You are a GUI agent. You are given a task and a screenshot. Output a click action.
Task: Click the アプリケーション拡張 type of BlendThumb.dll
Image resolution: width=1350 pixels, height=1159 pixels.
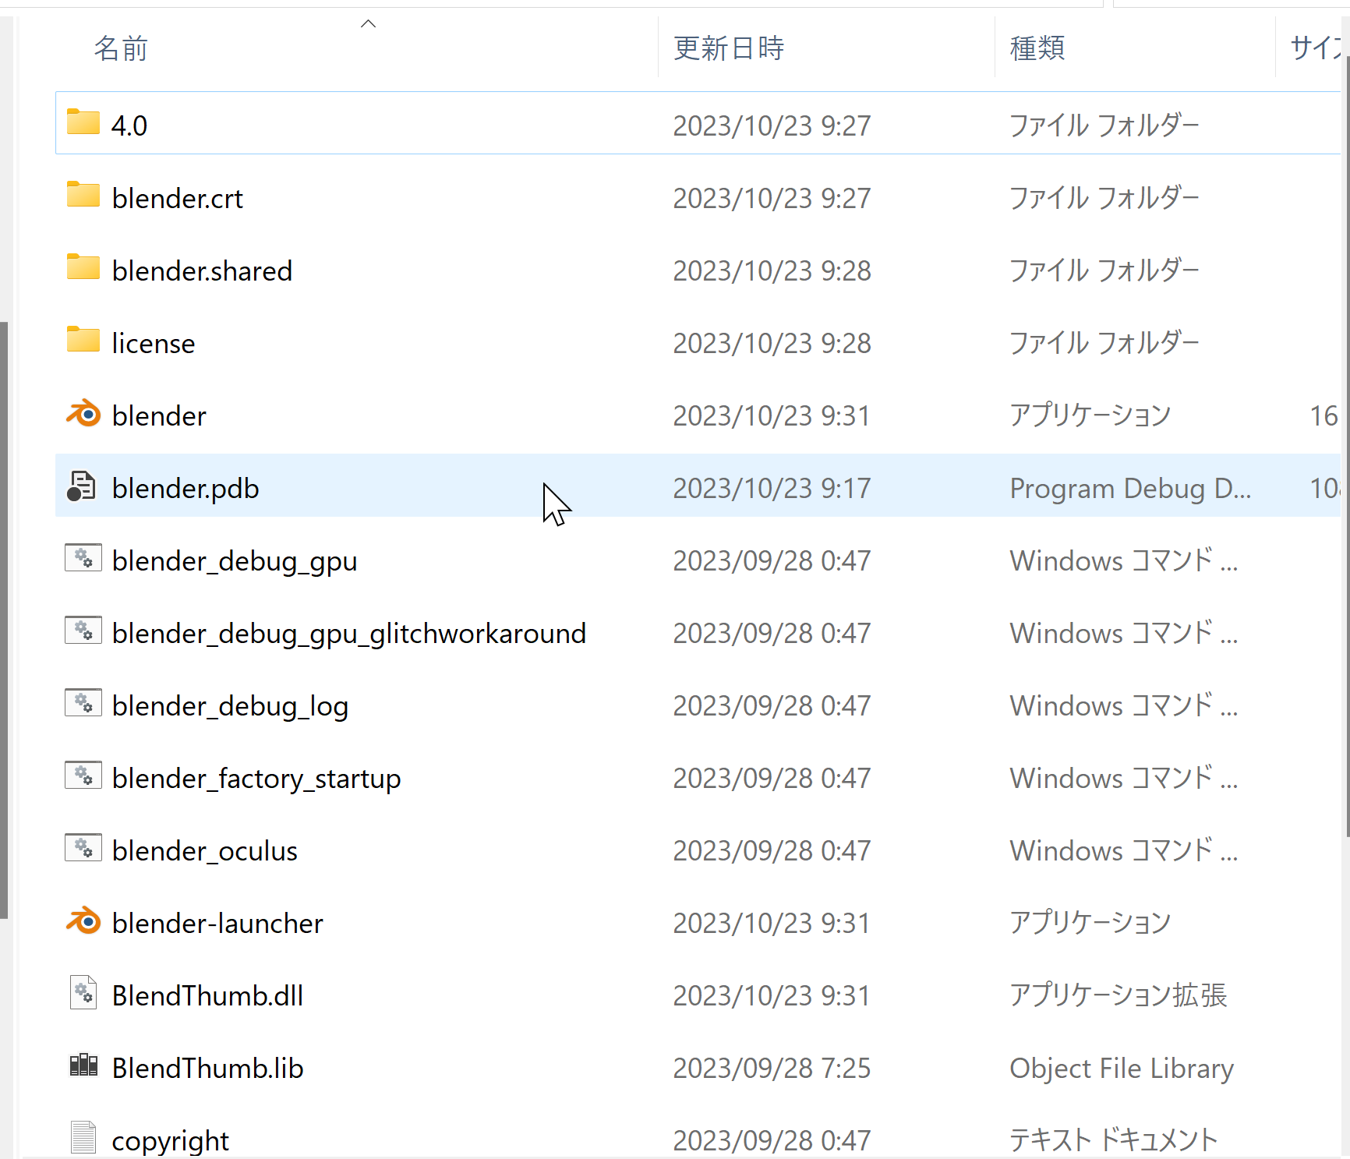[1119, 995]
